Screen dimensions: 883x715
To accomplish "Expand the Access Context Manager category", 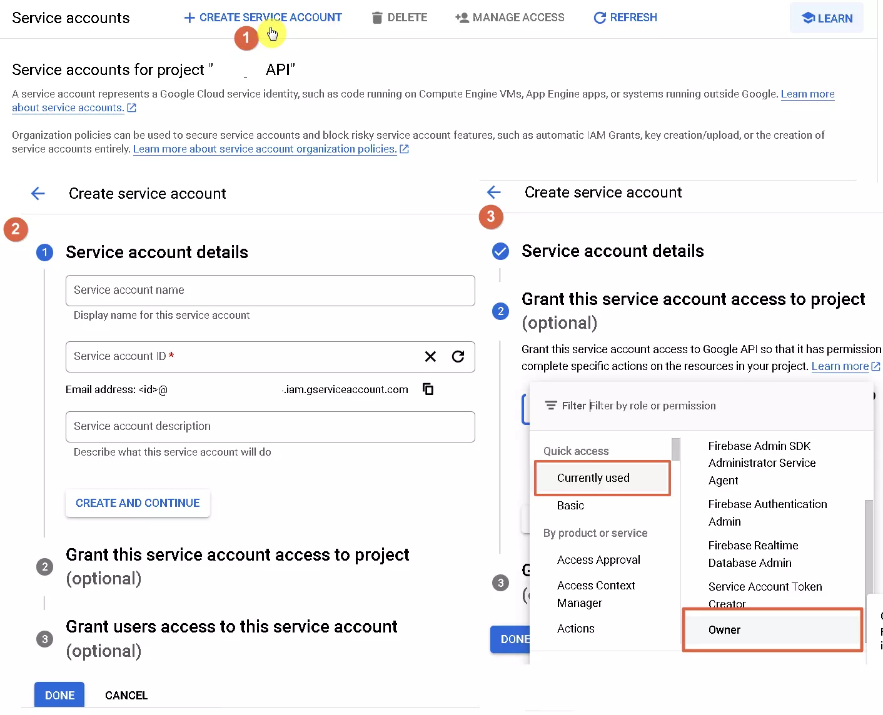I will [596, 594].
